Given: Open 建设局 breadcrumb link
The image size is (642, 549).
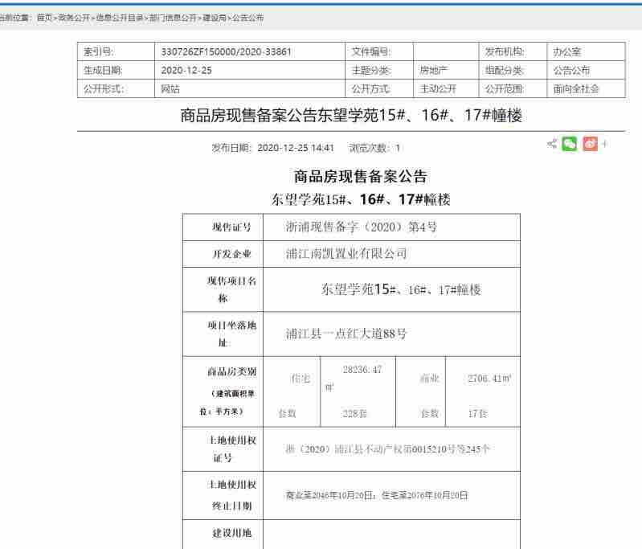Looking at the screenshot, I should click(215, 18).
